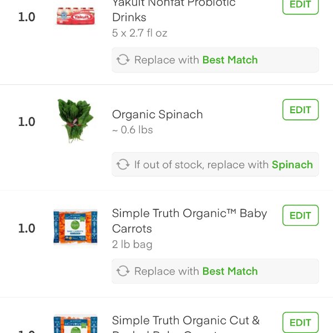The image size is (333, 333).
Task: Open the Yakult Nonfat Probiotic Drinks title
Action: pos(173,10)
